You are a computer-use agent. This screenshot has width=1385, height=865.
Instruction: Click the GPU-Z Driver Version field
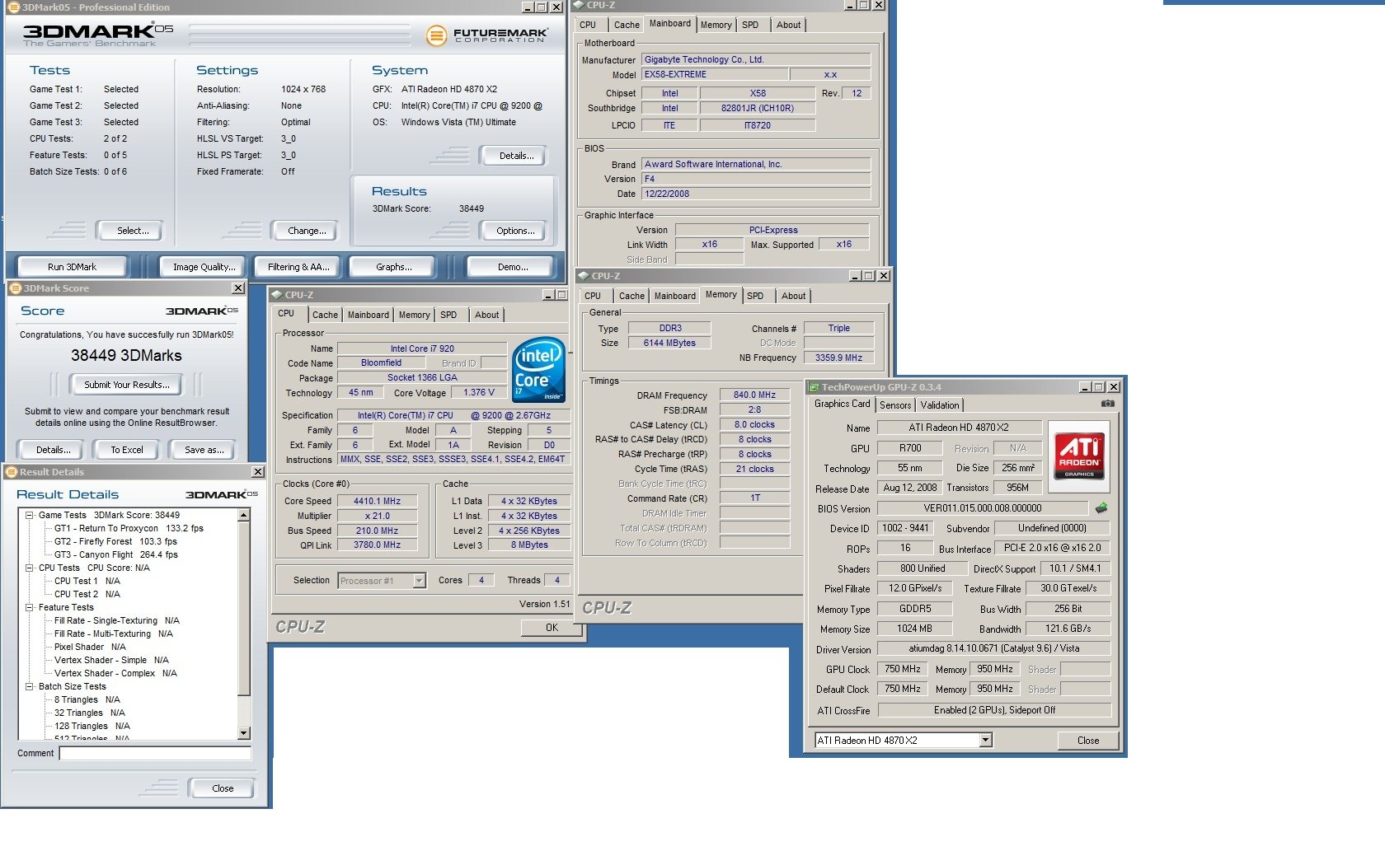click(993, 648)
